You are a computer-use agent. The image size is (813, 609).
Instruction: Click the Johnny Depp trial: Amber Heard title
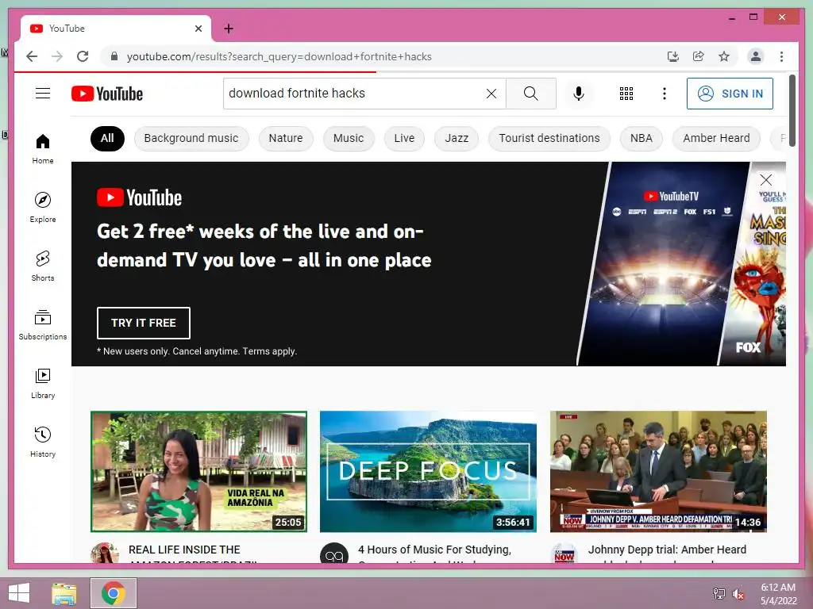coord(667,550)
